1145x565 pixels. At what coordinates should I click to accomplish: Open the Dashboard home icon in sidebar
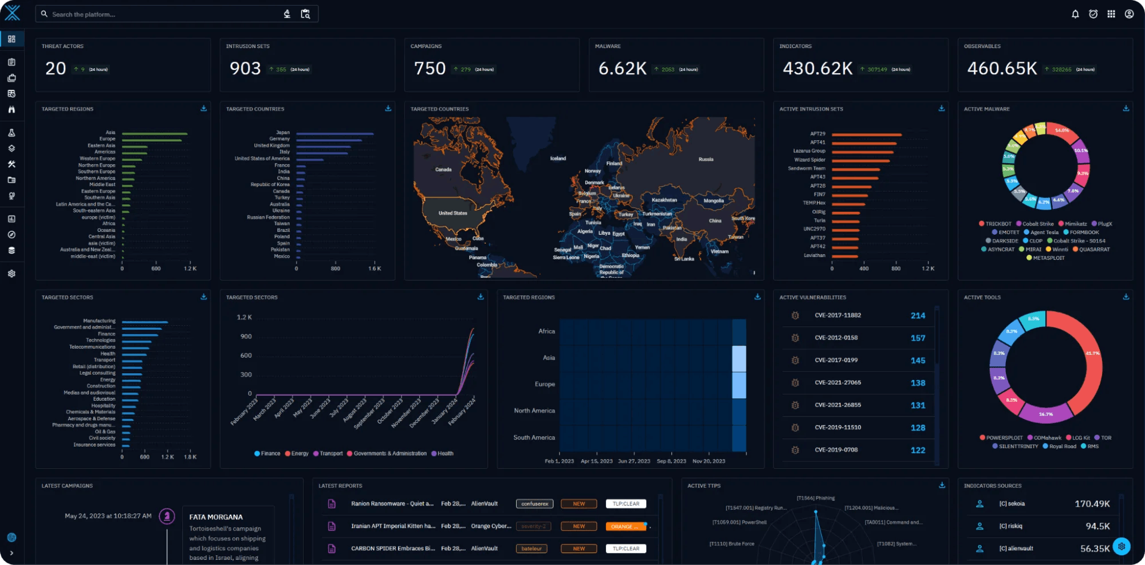click(x=11, y=39)
